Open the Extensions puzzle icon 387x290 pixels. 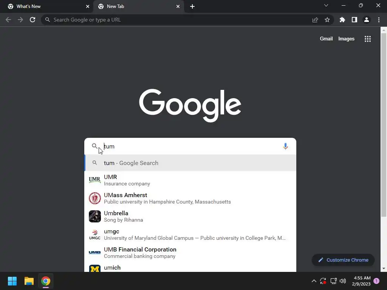(x=342, y=20)
